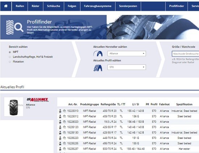Screen dimensions: 199x153
Task: Open details icon for article 15226020
Action: tap(64, 122)
